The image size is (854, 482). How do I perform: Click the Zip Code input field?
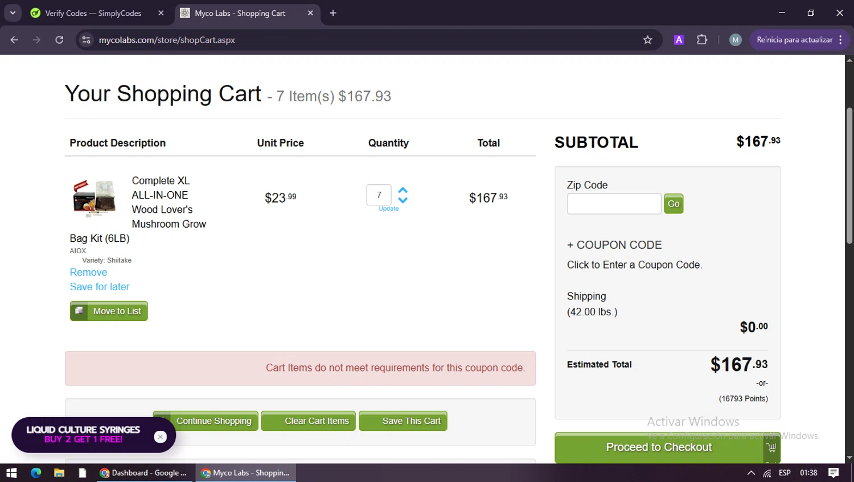(614, 204)
